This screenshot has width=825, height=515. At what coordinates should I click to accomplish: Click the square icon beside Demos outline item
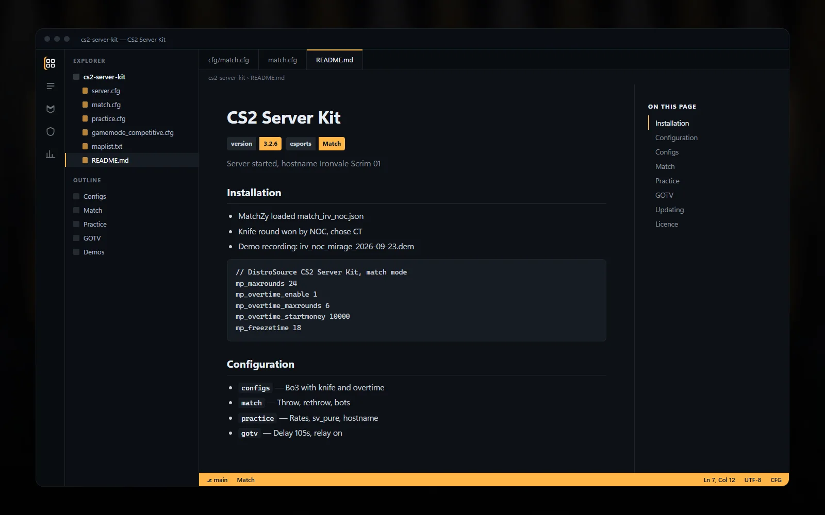tap(76, 252)
